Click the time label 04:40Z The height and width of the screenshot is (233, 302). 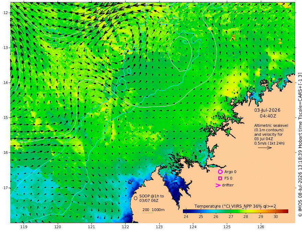coord(268,116)
